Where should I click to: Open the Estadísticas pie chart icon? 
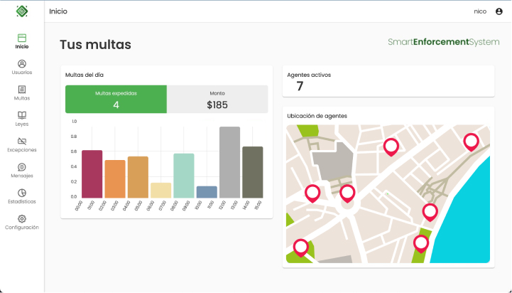[x=22, y=193]
